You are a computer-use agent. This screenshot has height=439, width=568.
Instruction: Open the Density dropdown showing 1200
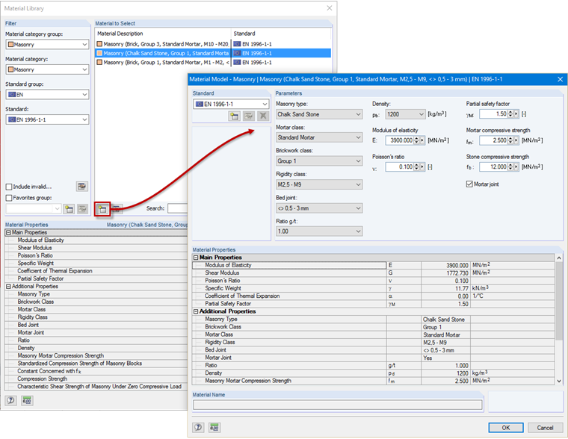[x=405, y=114]
